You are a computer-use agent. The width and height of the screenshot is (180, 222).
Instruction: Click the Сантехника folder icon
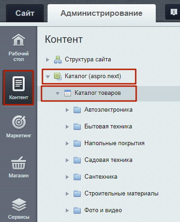77,177
